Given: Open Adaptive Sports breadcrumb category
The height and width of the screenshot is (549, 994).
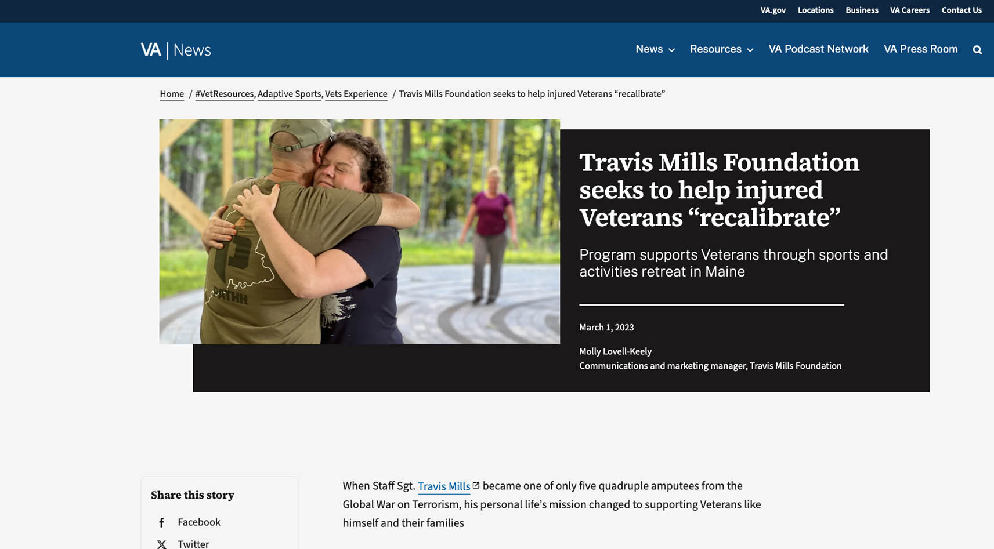Looking at the screenshot, I should point(289,94).
